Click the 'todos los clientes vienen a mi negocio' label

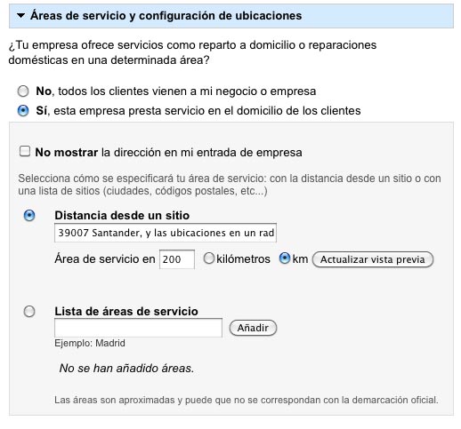click(187, 91)
